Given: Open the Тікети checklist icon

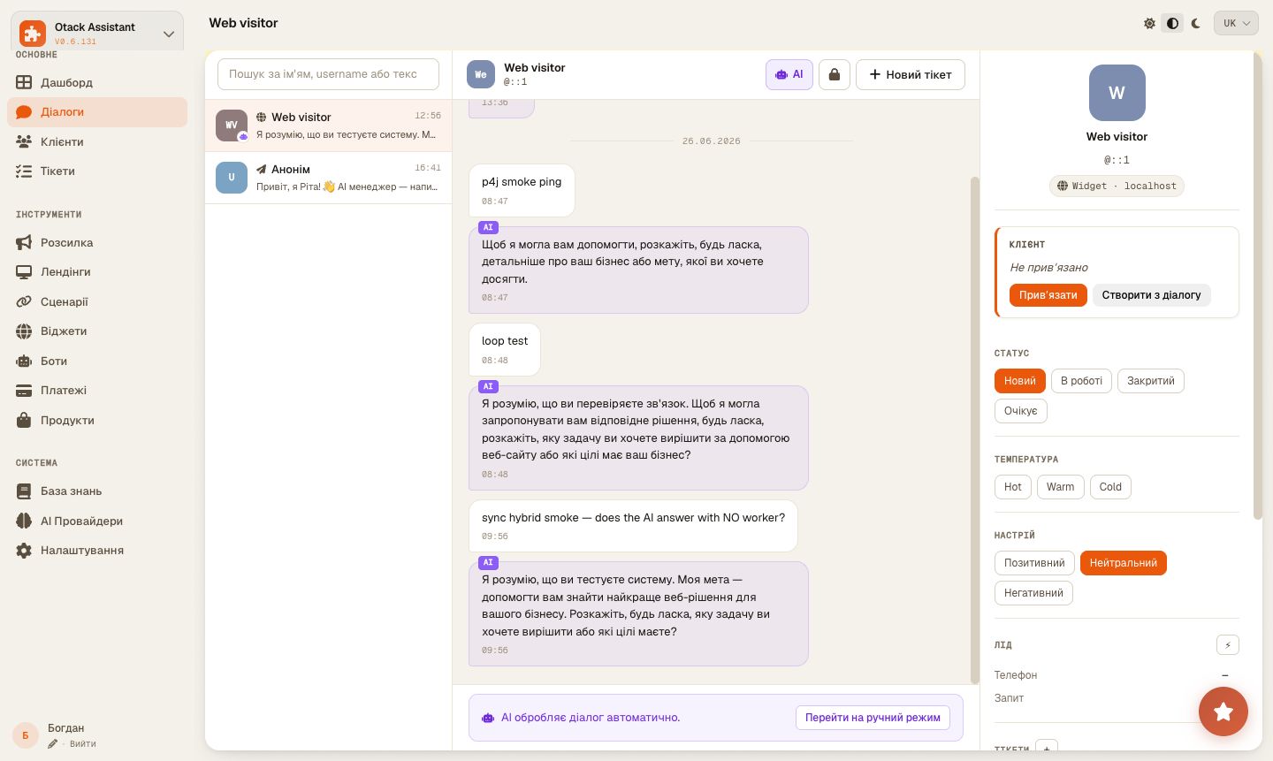Looking at the screenshot, I should 24,171.
